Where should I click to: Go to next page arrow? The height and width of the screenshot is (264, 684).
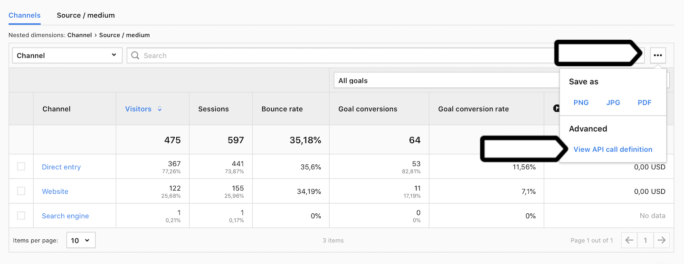662,240
